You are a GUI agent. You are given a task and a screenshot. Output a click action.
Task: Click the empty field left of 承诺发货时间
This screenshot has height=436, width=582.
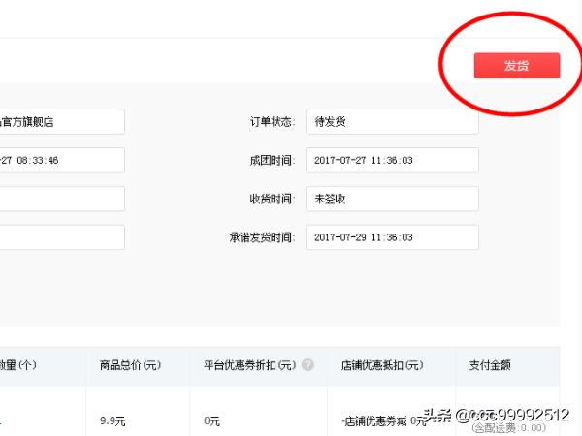(62, 237)
